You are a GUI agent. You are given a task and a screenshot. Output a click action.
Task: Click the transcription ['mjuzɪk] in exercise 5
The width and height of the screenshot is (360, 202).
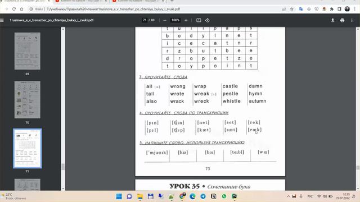coord(157,153)
